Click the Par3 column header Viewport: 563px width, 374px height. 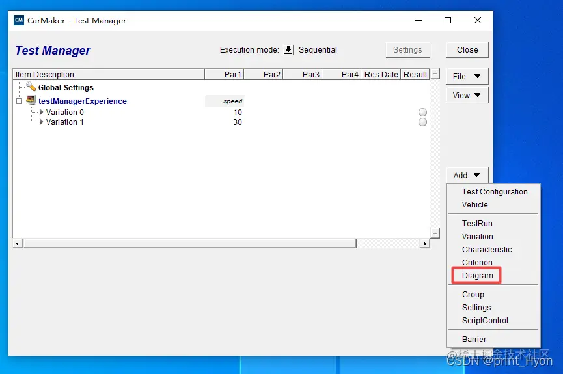pos(303,74)
